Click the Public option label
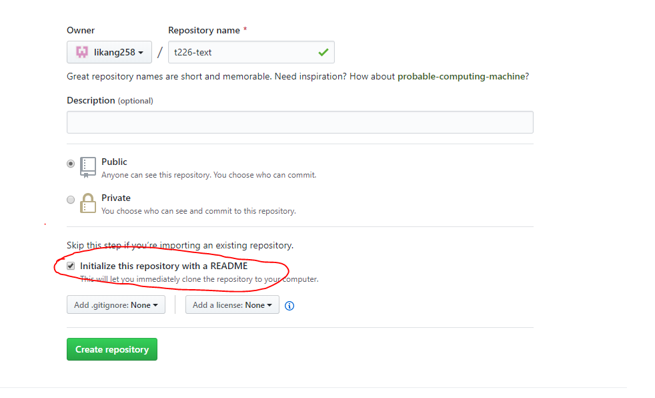The width and height of the screenshot is (655, 398). 114,162
